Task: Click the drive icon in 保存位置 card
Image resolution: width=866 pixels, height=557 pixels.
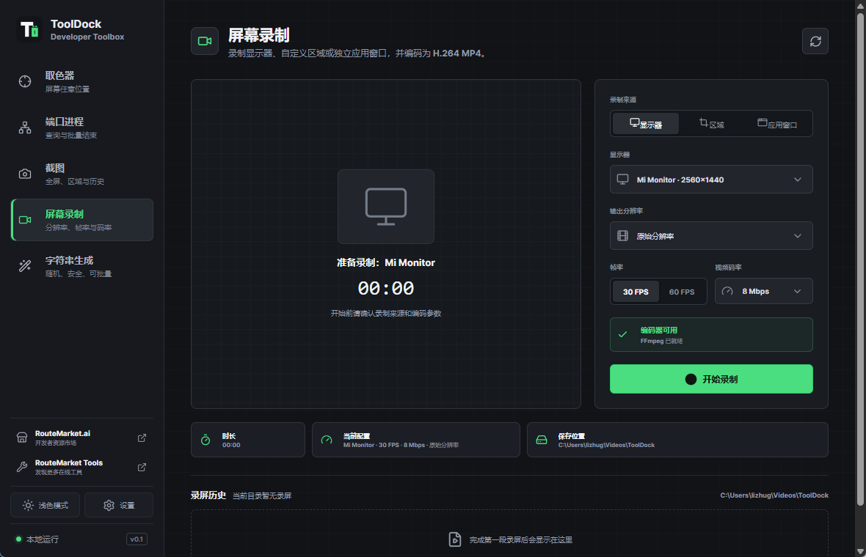Action: point(542,440)
